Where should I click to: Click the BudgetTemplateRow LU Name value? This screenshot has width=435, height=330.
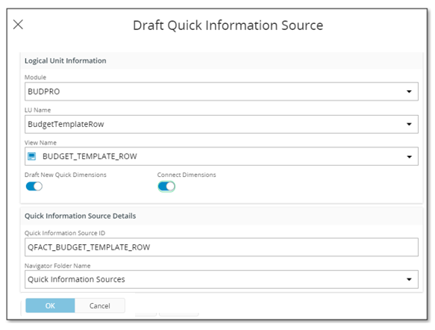point(66,124)
